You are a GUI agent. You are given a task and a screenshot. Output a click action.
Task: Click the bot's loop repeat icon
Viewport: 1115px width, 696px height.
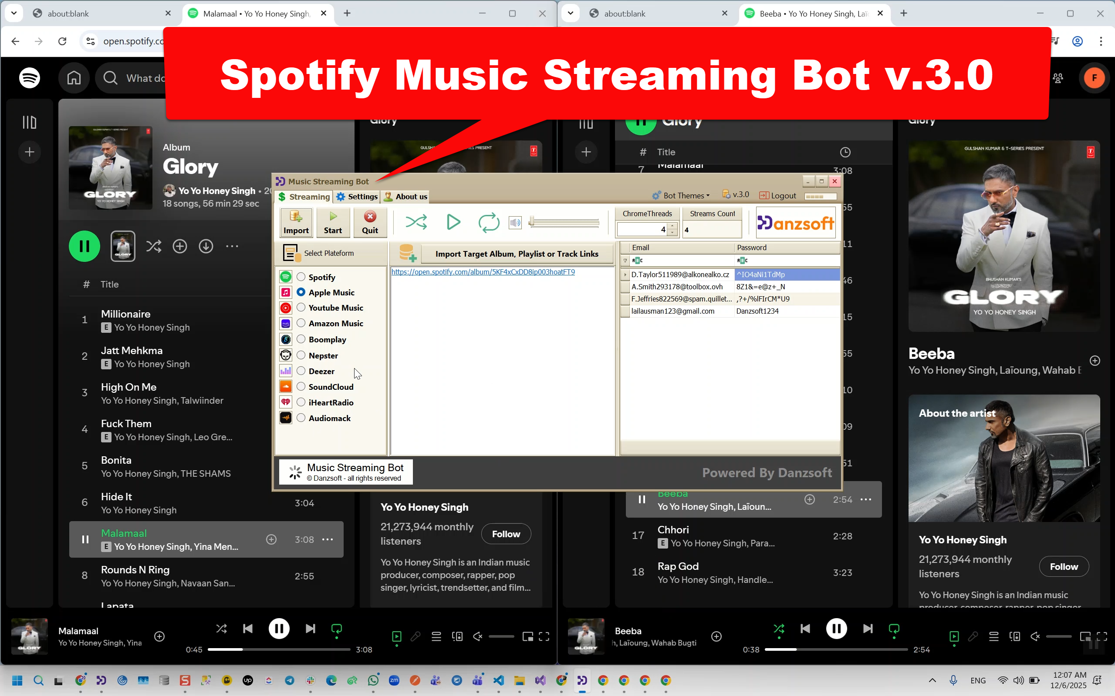pos(488,222)
